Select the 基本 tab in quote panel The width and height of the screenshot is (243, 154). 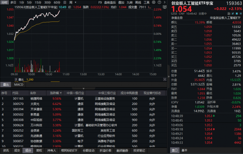click(x=184, y=150)
